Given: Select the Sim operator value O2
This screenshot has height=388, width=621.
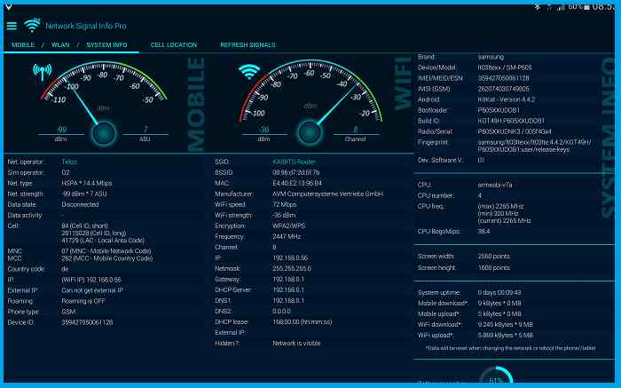Looking at the screenshot, I should point(66,172).
